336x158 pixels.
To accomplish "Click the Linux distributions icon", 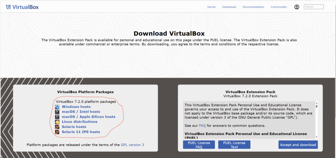I will 57,122.
